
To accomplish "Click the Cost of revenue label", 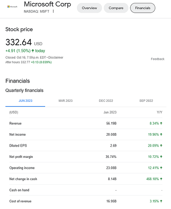I will [20, 201].
